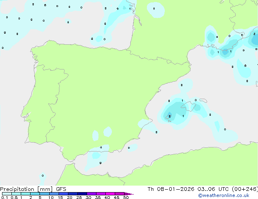This screenshot has height=199, width=258.
Task: Pick the legend swatch between 5 and 10
Action: coord(44,194)
